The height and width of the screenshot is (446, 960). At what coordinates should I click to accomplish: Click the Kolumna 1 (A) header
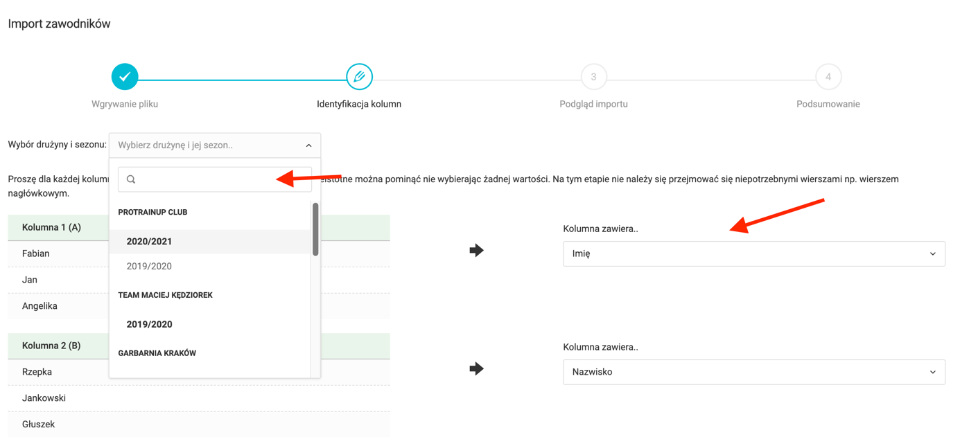tap(52, 227)
